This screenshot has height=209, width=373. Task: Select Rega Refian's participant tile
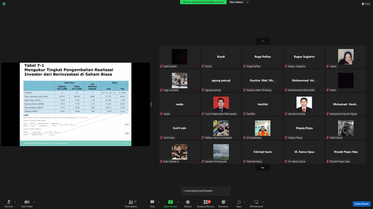coord(263,57)
